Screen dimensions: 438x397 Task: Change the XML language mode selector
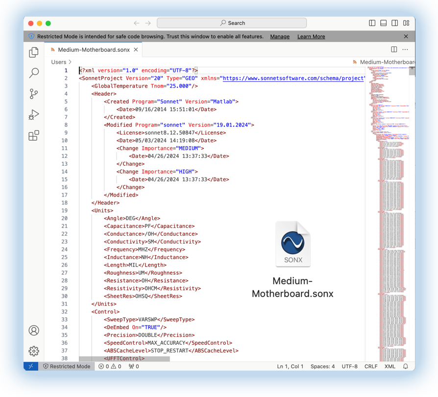(389, 366)
